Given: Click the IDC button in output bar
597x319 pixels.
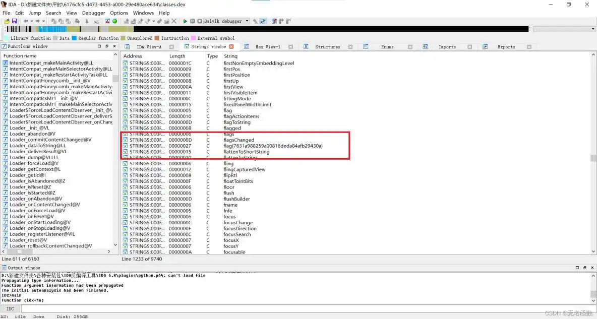Looking at the screenshot, I should pos(10,308).
